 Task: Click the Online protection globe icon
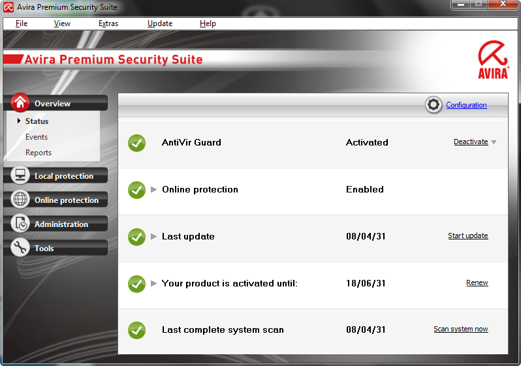(x=20, y=199)
